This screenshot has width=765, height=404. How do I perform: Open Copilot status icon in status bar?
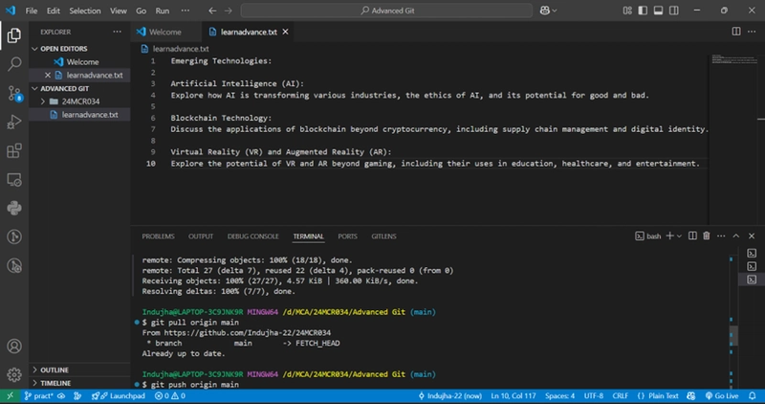coord(690,395)
